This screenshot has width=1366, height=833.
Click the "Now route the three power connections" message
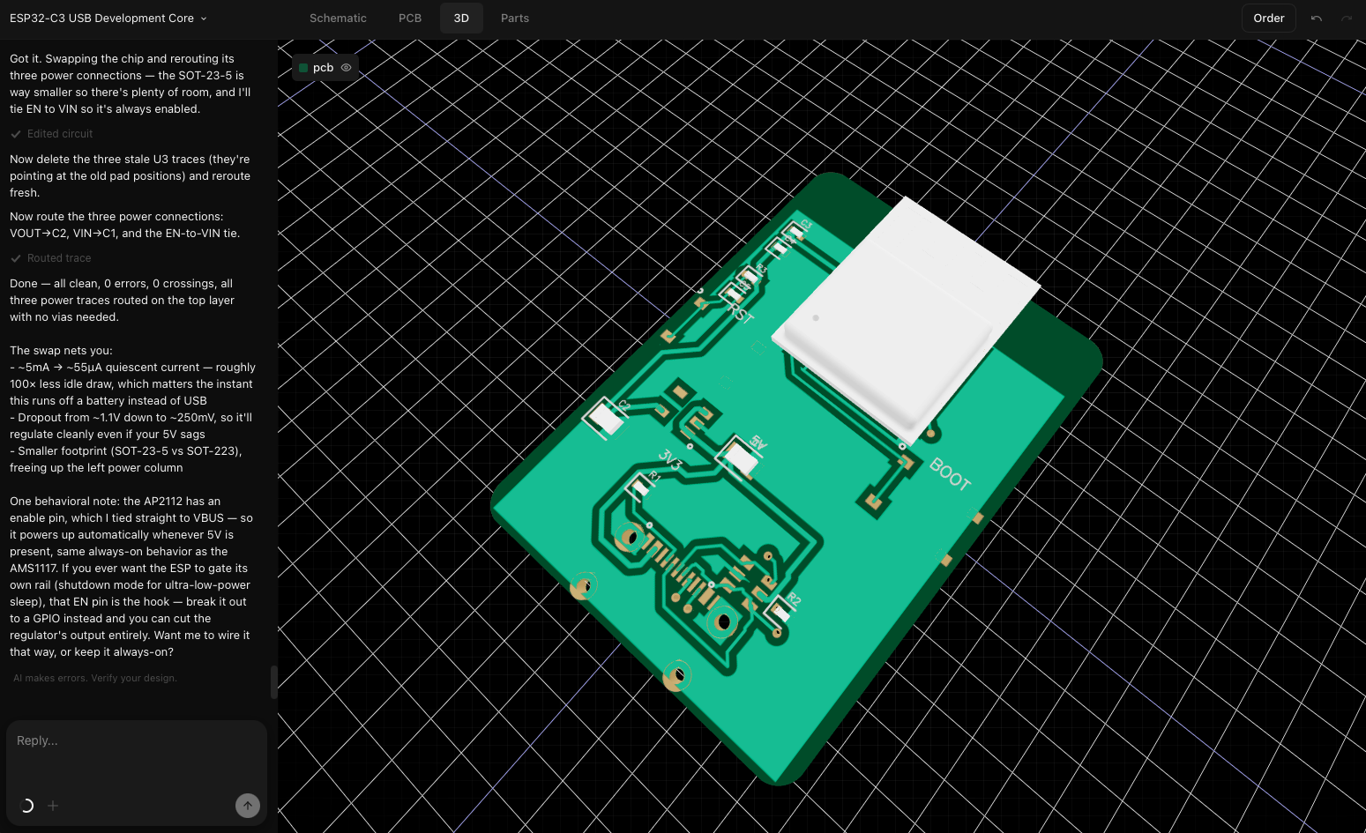pyautogui.click(x=125, y=225)
